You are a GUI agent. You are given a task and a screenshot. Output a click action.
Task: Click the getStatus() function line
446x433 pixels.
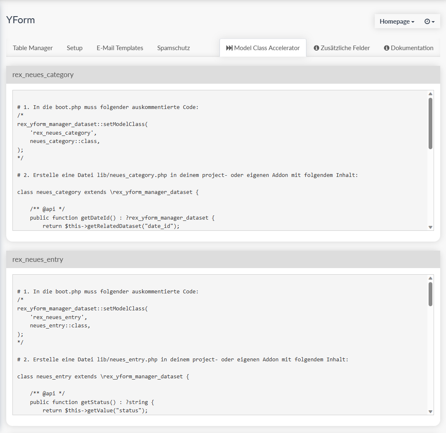92,402
